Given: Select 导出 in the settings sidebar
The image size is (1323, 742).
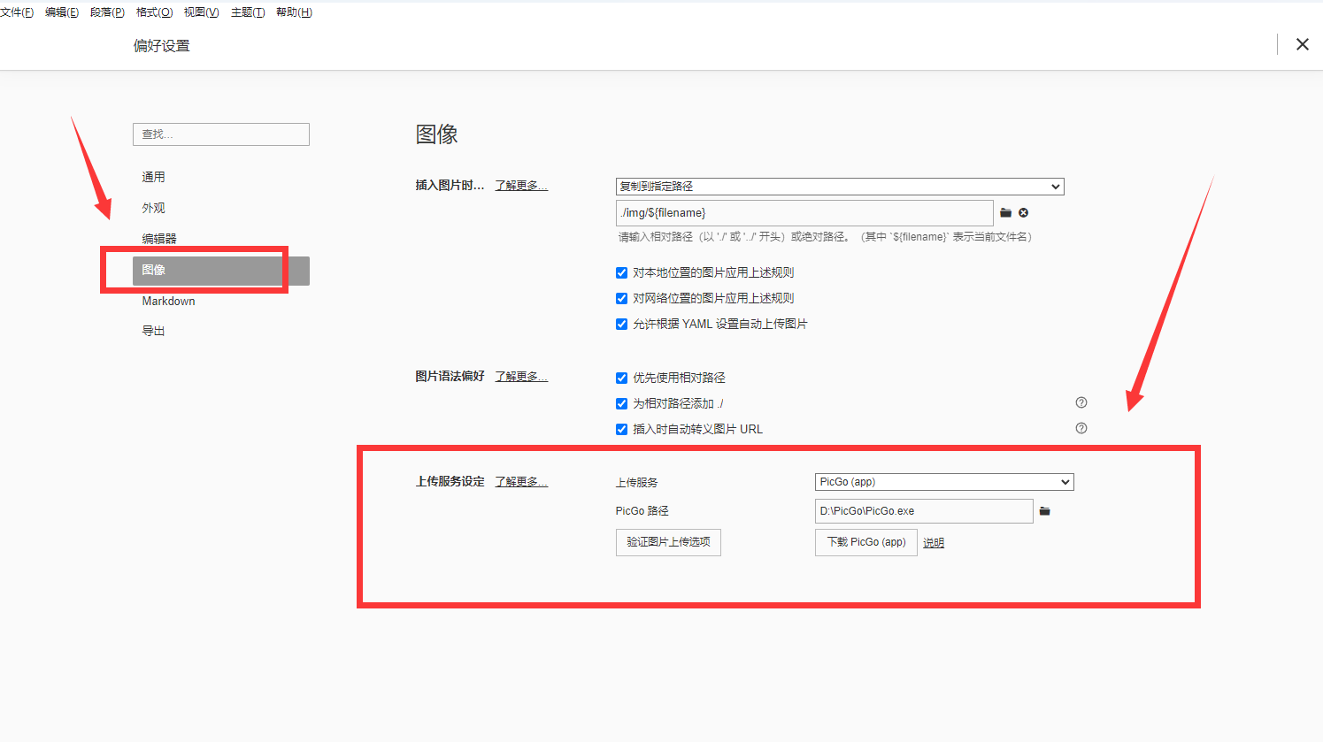Looking at the screenshot, I should pyautogui.click(x=221, y=331).
